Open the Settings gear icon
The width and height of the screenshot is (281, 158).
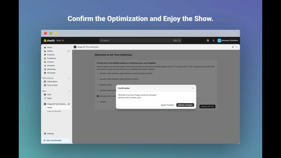[45, 134]
